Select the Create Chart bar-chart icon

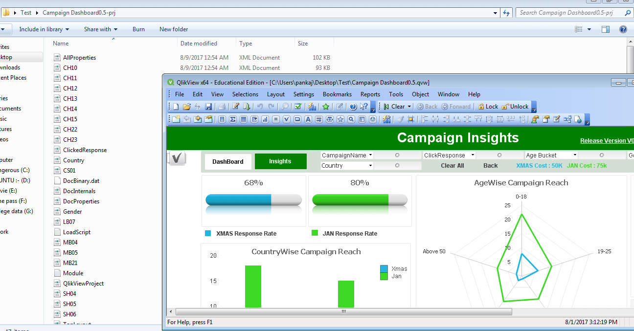265,119
